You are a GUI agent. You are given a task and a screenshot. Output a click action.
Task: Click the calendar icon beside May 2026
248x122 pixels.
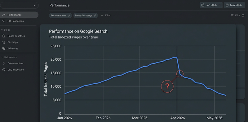click(x=227, y=5)
